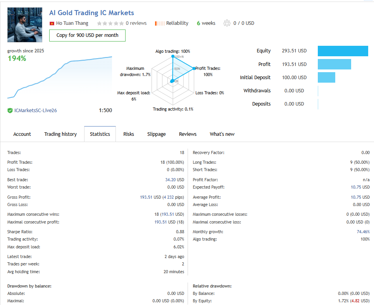The image size is (374, 305).
Task: Open the Ho Tuan Thang profile link
Action: coord(72,23)
